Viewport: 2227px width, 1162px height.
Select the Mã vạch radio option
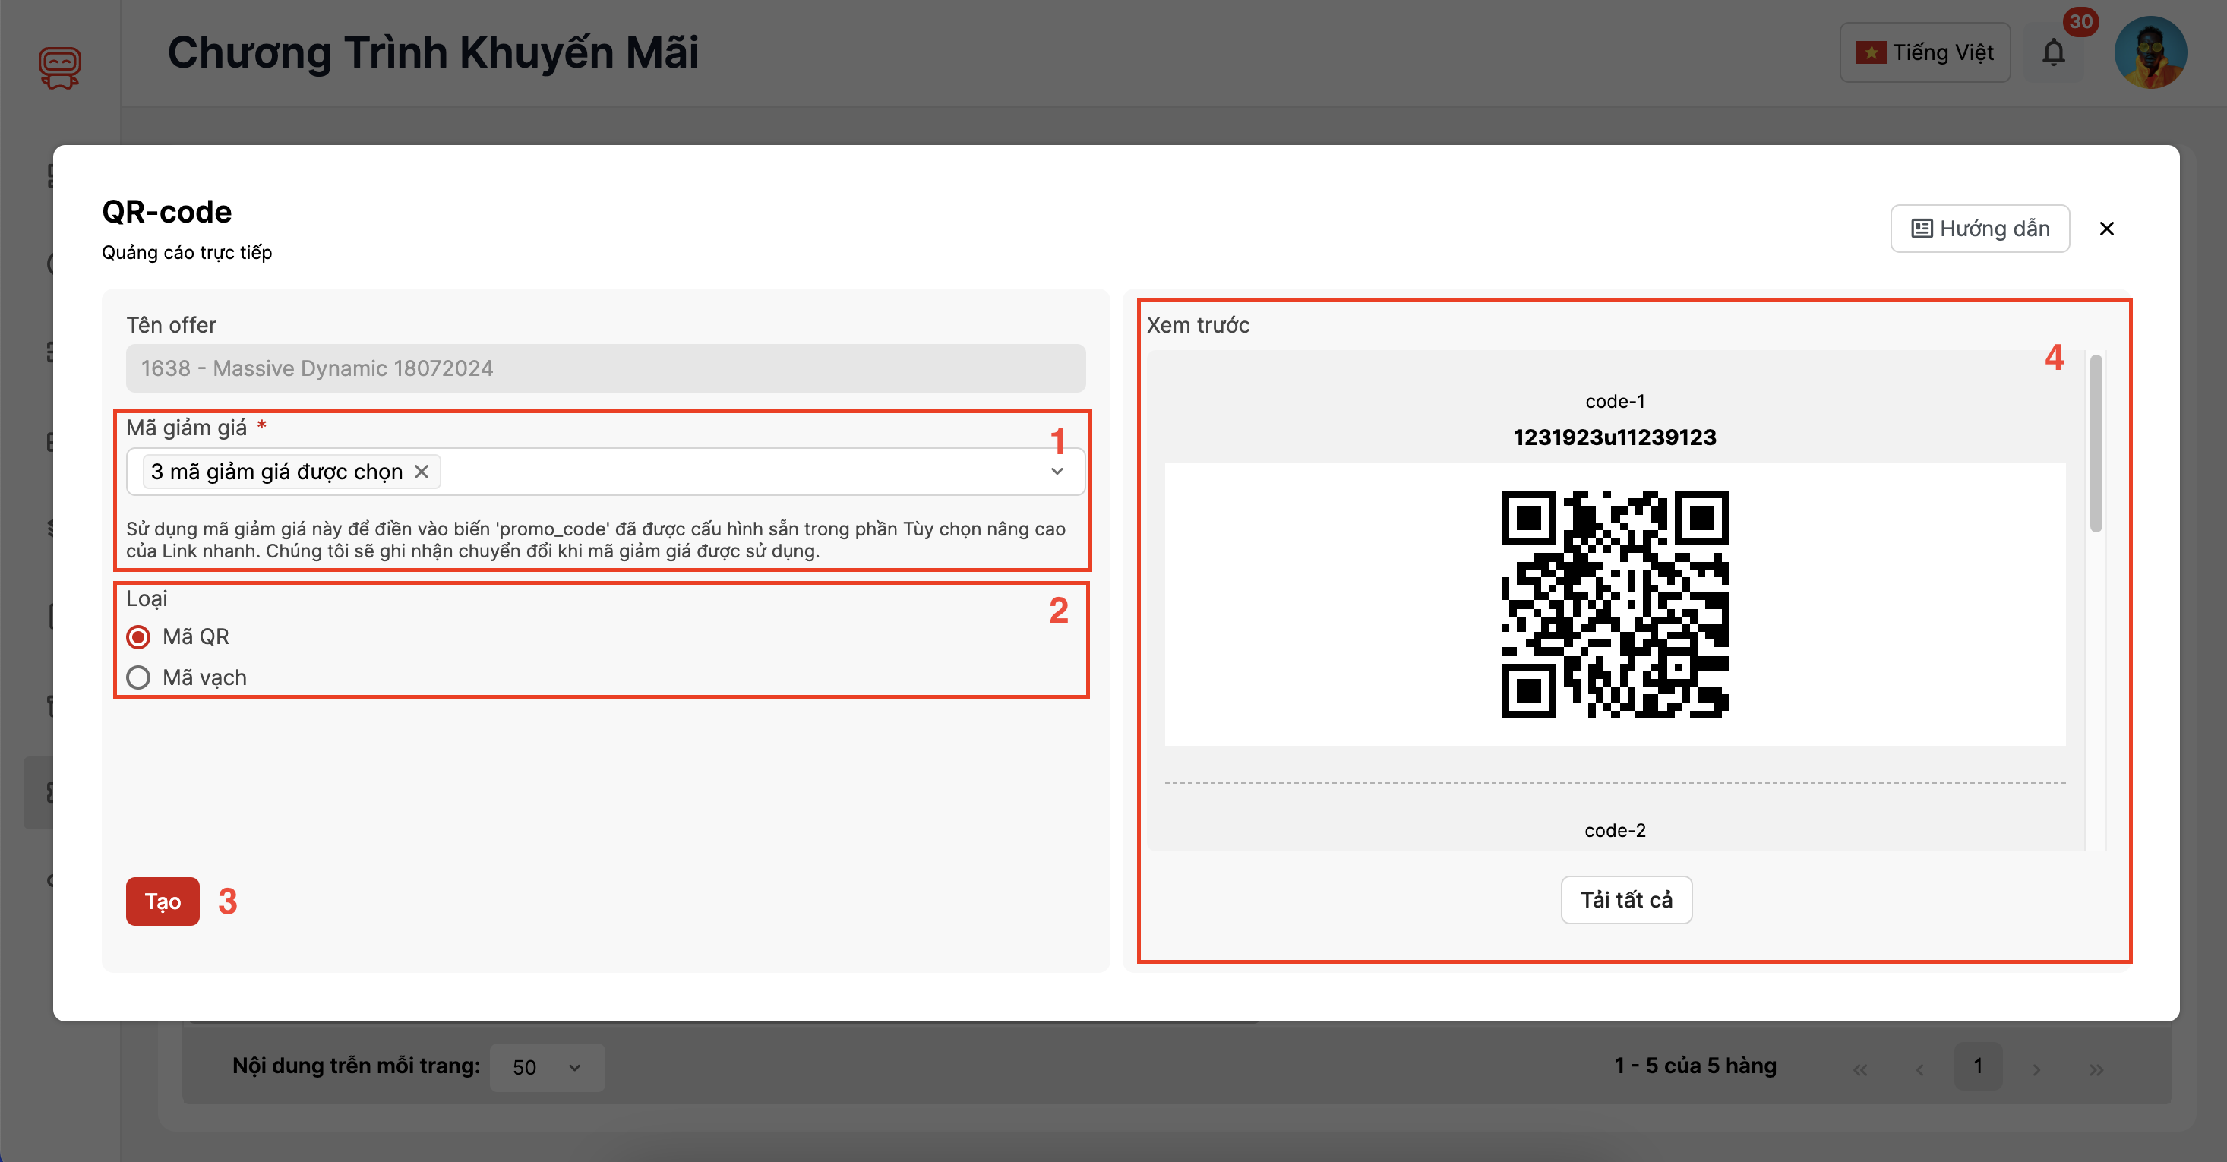pos(138,677)
